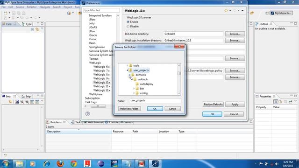This screenshot has height=168, width=299.
Task: Expand the config folder node
Action: 134,93
